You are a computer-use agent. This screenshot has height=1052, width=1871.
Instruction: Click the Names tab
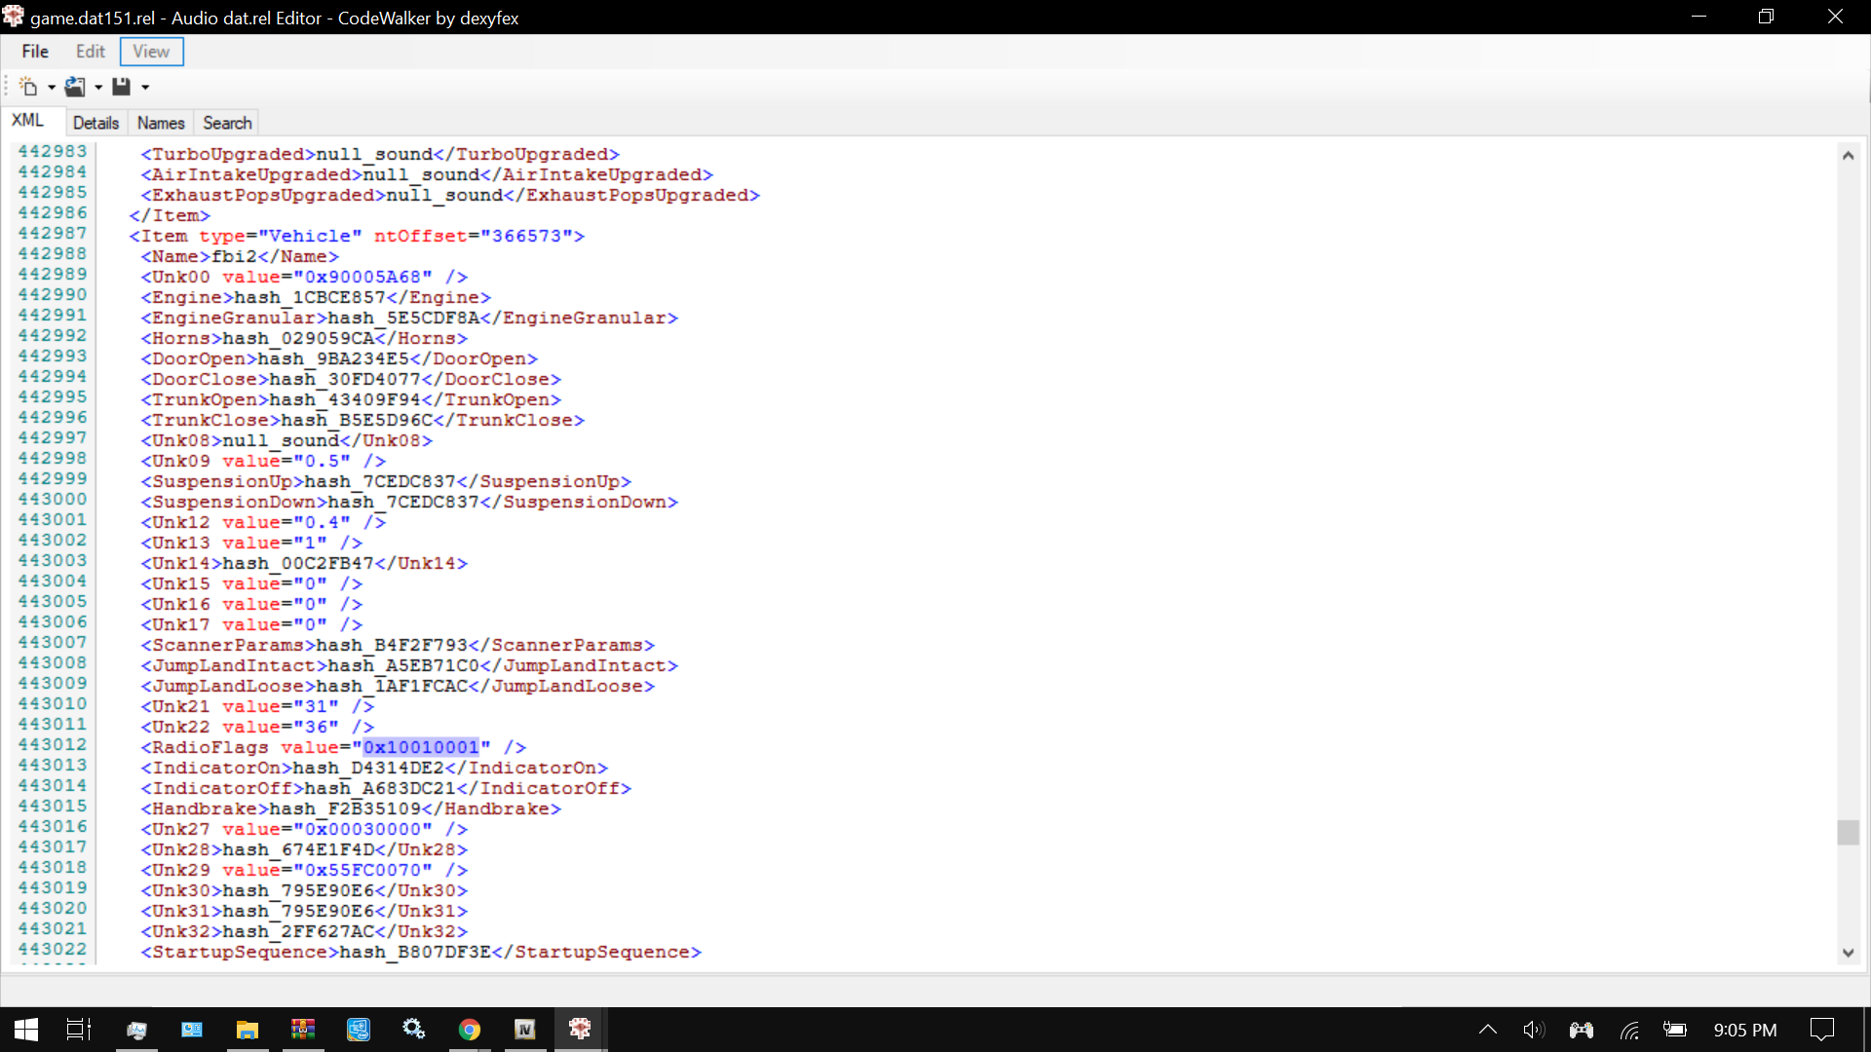click(x=160, y=122)
